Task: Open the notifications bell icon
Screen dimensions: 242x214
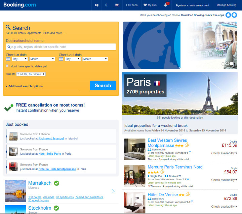Action: 166,5
